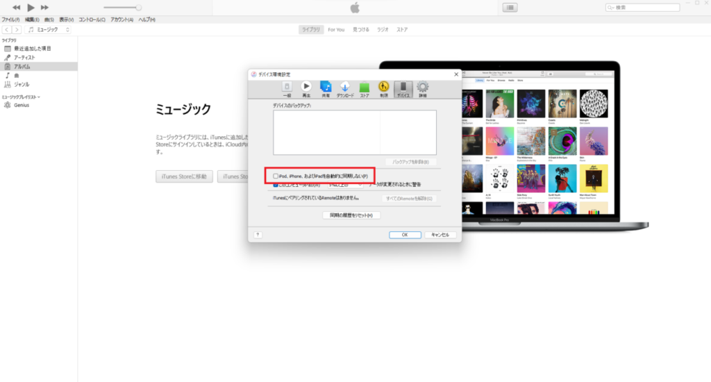Open the ミュージック media picker dropdown
Viewport: 711px width, 382px height.
pyautogui.click(x=49, y=29)
